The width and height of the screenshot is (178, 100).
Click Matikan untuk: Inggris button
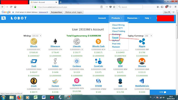pyautogui.click(x=74, y=12)
